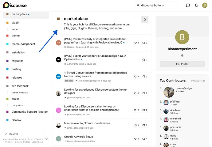Click Oksana_Oo avatar on first topic
This screenshot has width=212, height=147.
[x=59, y=43]
